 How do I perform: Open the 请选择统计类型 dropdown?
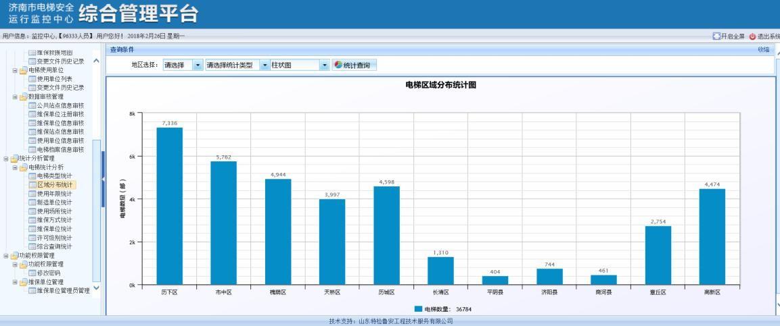click(x=265, y=65)
